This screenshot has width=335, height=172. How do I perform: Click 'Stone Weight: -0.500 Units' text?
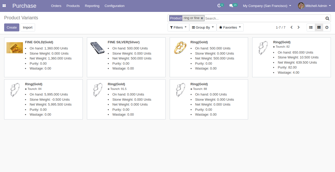click(50, 99)
